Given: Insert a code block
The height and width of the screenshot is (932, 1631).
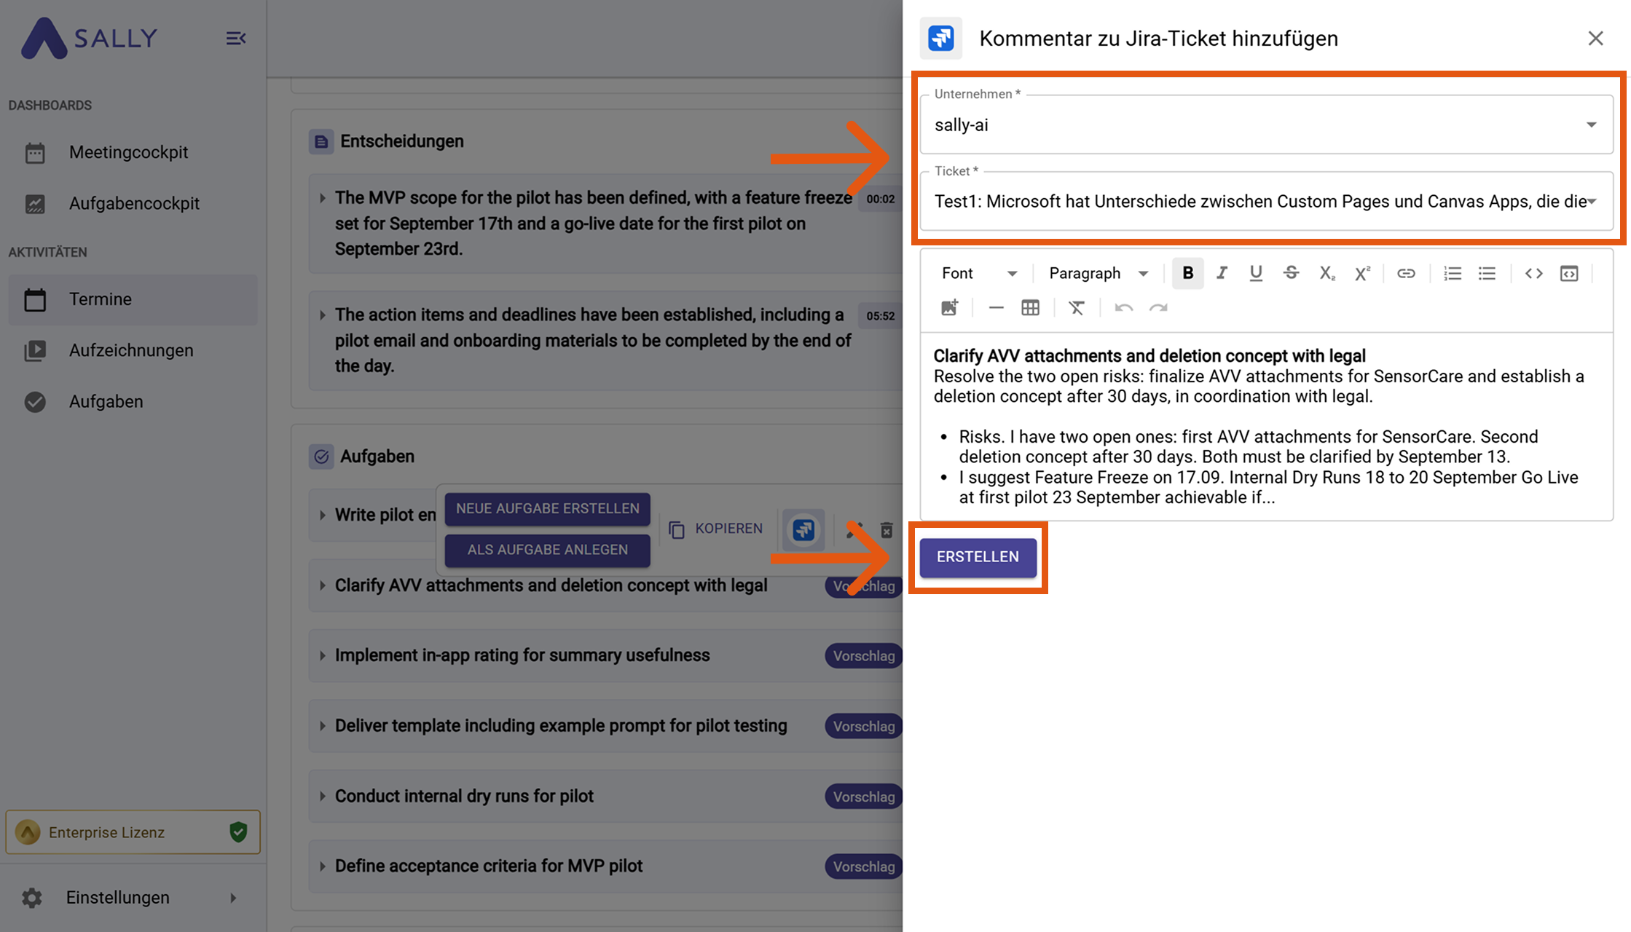Looking at the screenshot, I should (x=1569, y=273).
